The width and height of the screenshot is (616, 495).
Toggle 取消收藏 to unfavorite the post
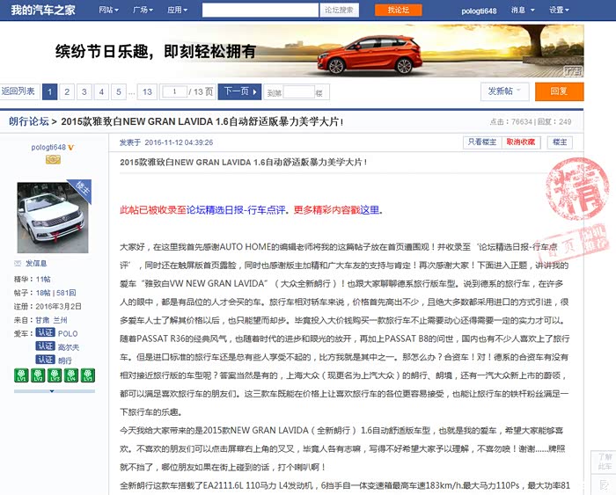pyautogui.click(x=520, y=142)
